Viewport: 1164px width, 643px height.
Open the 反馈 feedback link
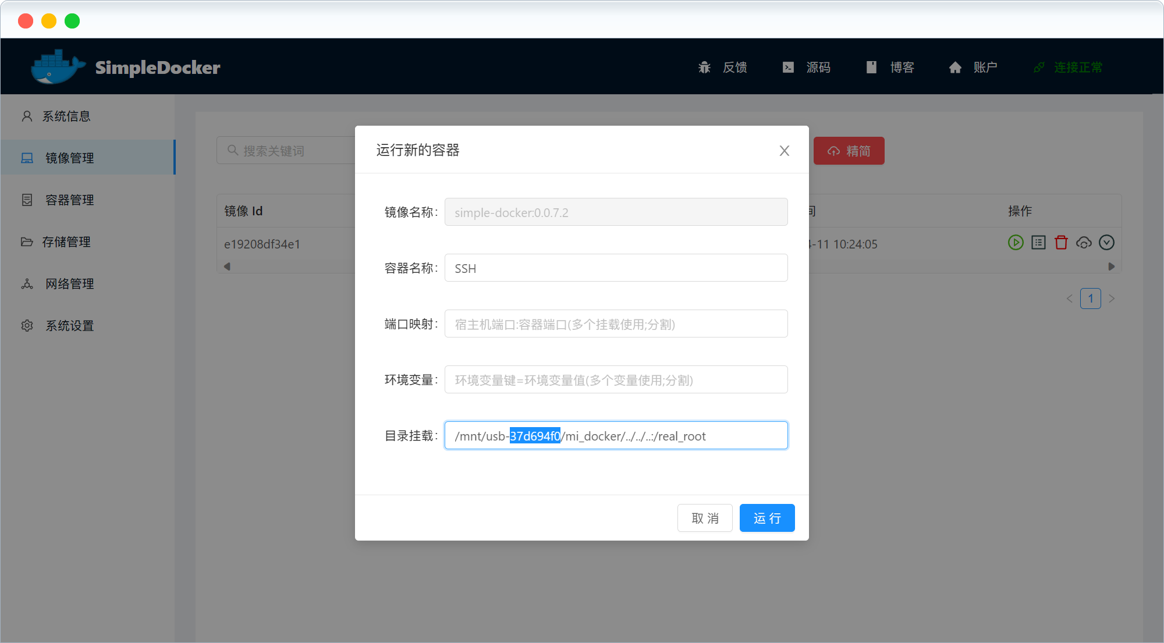723,68
